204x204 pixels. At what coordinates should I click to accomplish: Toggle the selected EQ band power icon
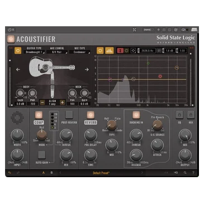126,50
